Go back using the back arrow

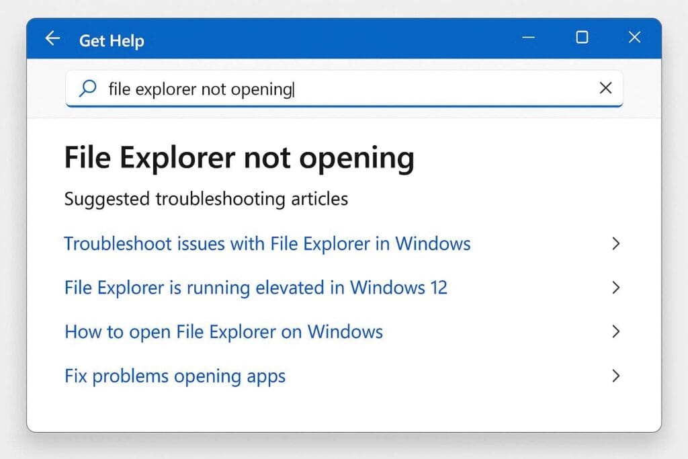pyautogui.click(x=52, y=38)
